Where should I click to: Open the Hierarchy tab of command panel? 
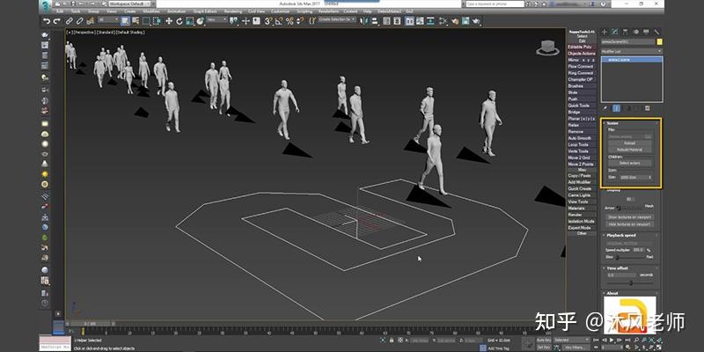(625, 32)
